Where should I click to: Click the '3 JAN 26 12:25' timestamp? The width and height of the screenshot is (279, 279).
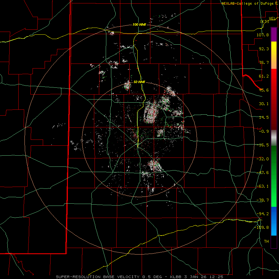coord(204,277)
